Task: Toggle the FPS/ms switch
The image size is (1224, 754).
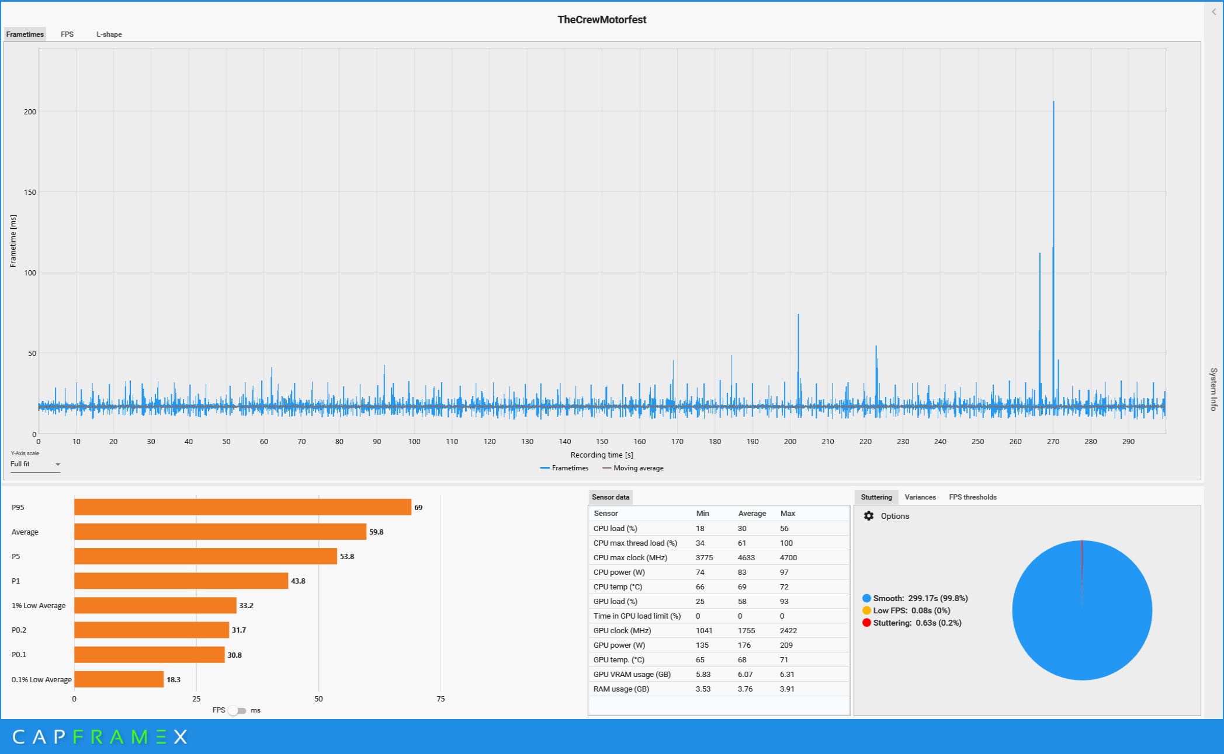Action: pos(237,710)
